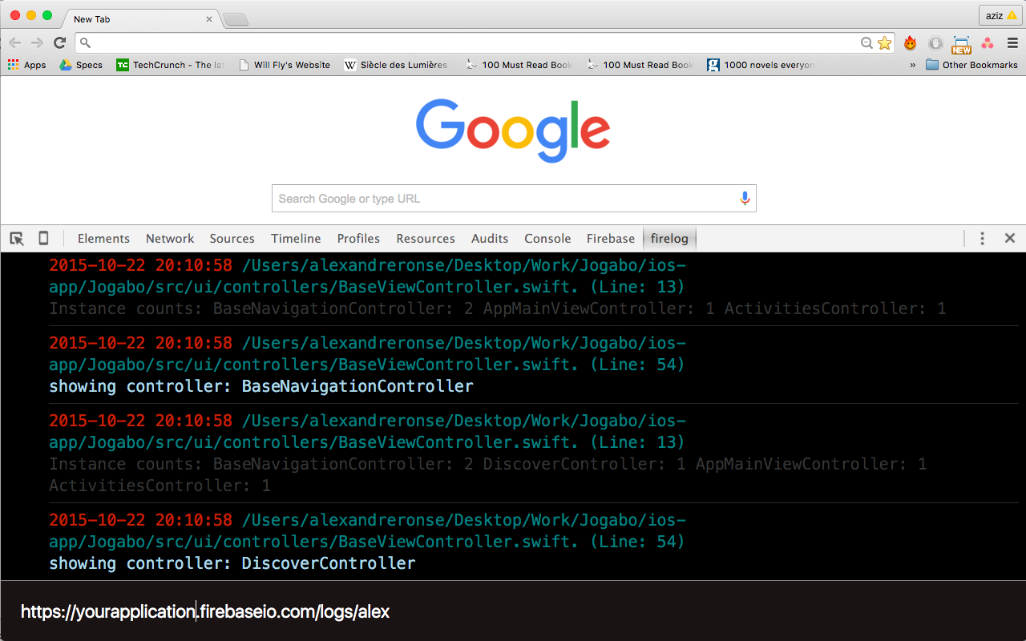Switch to the Timeline tab
Viewport: 1026px width, 641px height.
(x=296, y=238)
